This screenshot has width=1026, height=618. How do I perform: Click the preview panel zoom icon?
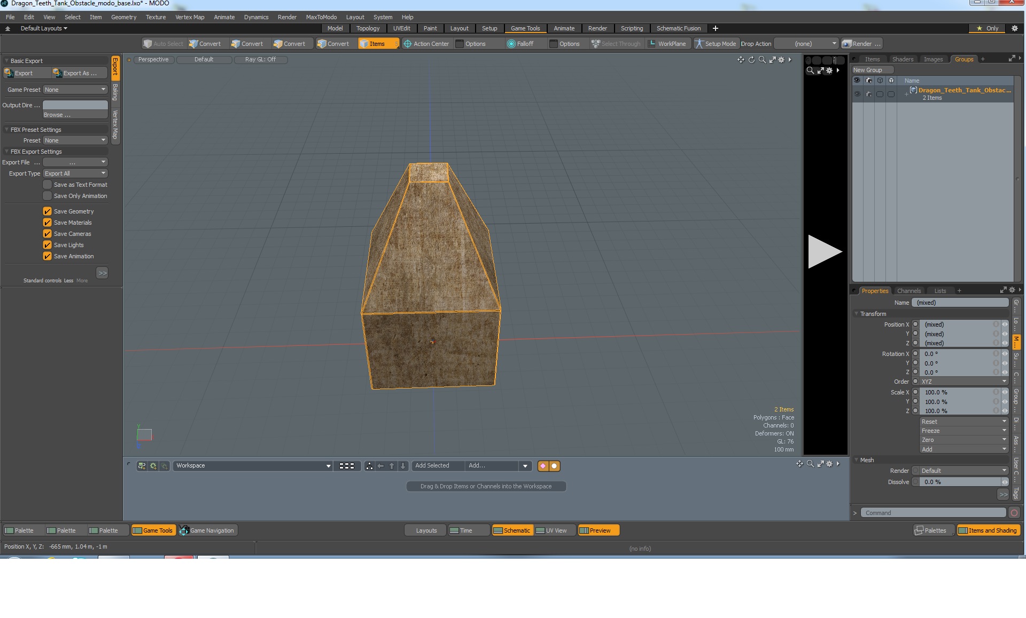pos(810,70)
